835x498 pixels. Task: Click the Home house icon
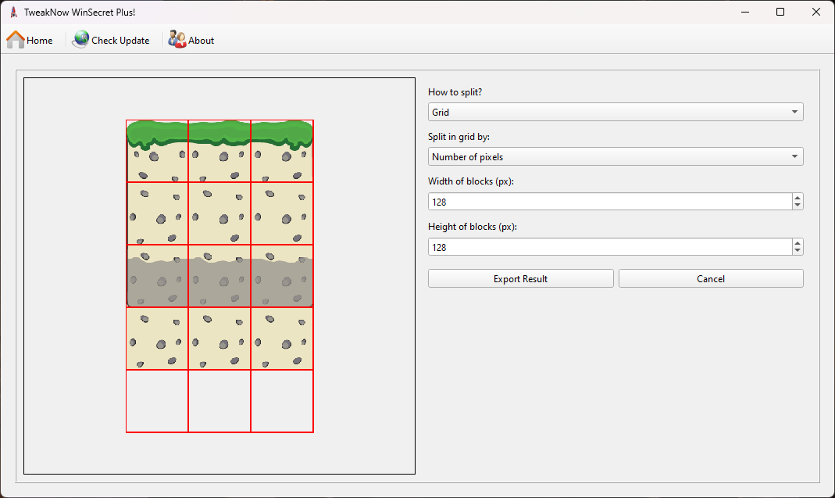[x=16, y=40]
